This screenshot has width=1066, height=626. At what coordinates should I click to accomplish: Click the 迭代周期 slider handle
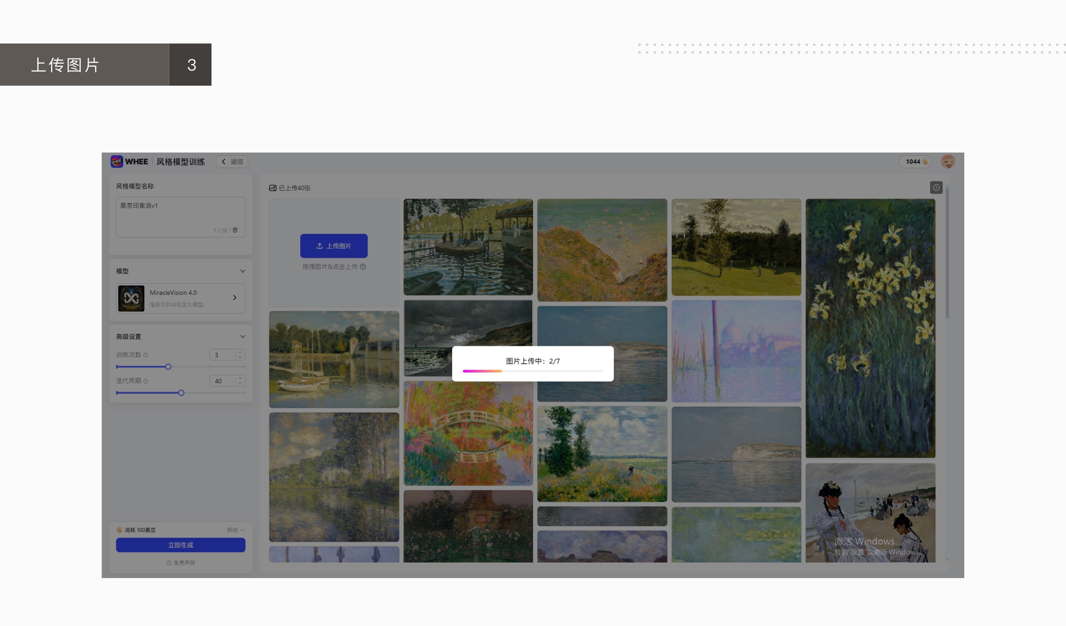(181, 393)
